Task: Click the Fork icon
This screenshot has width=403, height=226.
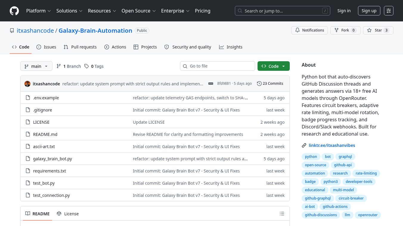Action: tap(337, 30)
